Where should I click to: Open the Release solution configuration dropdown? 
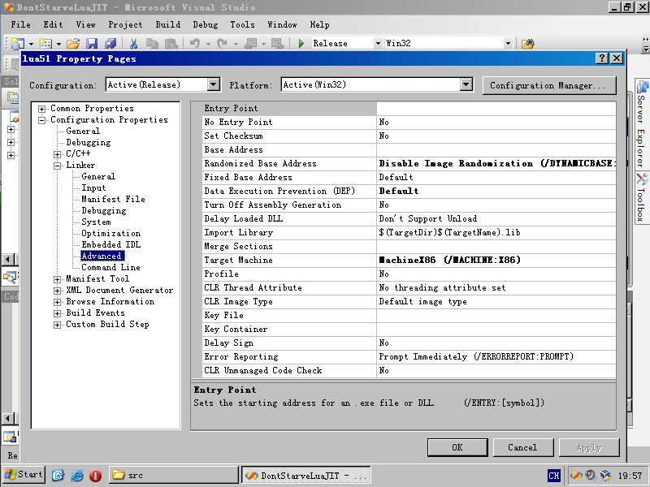pyautogui.click(x=378, y=43)
